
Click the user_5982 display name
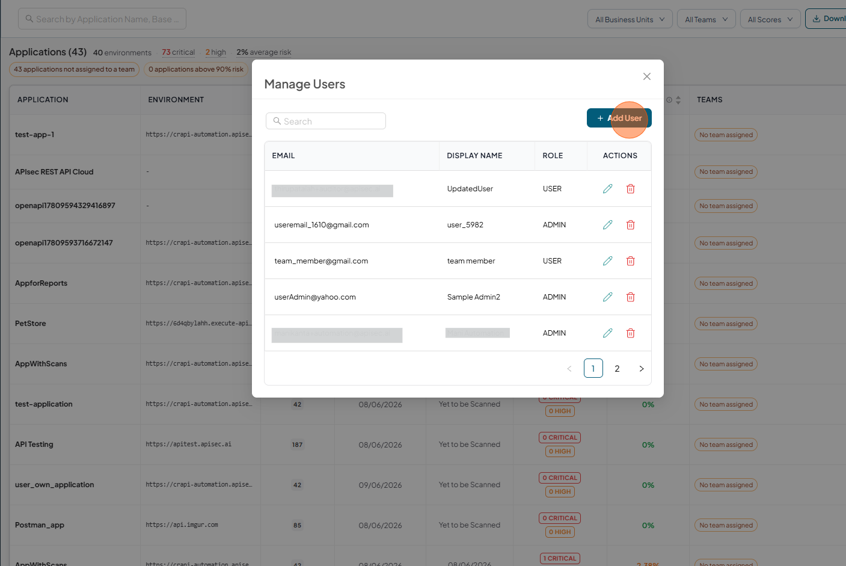pyautogui.click(x=465, y=225)
